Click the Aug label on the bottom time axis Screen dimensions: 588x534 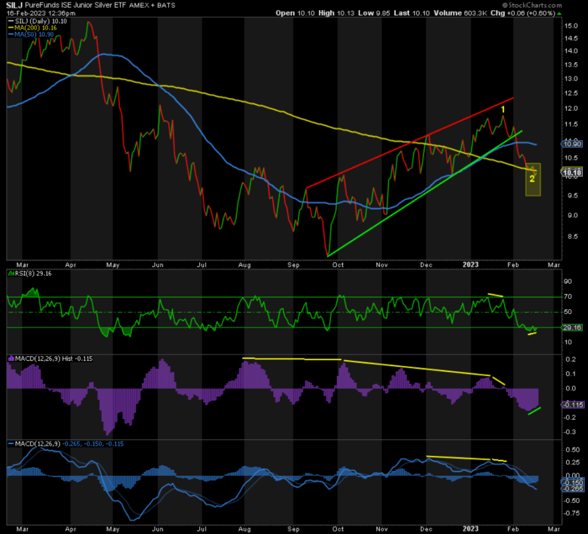pyautogui.click(x=245, y=529)
